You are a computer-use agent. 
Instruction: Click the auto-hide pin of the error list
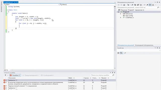[112, 73]
